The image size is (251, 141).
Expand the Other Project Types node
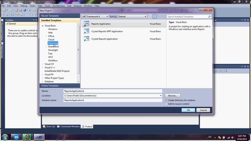click(x=43, y=78)
